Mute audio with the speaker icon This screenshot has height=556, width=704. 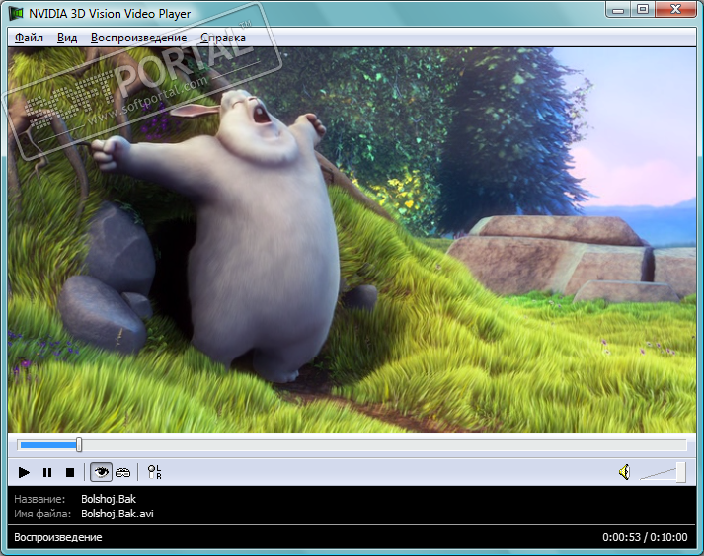(625, 472)
